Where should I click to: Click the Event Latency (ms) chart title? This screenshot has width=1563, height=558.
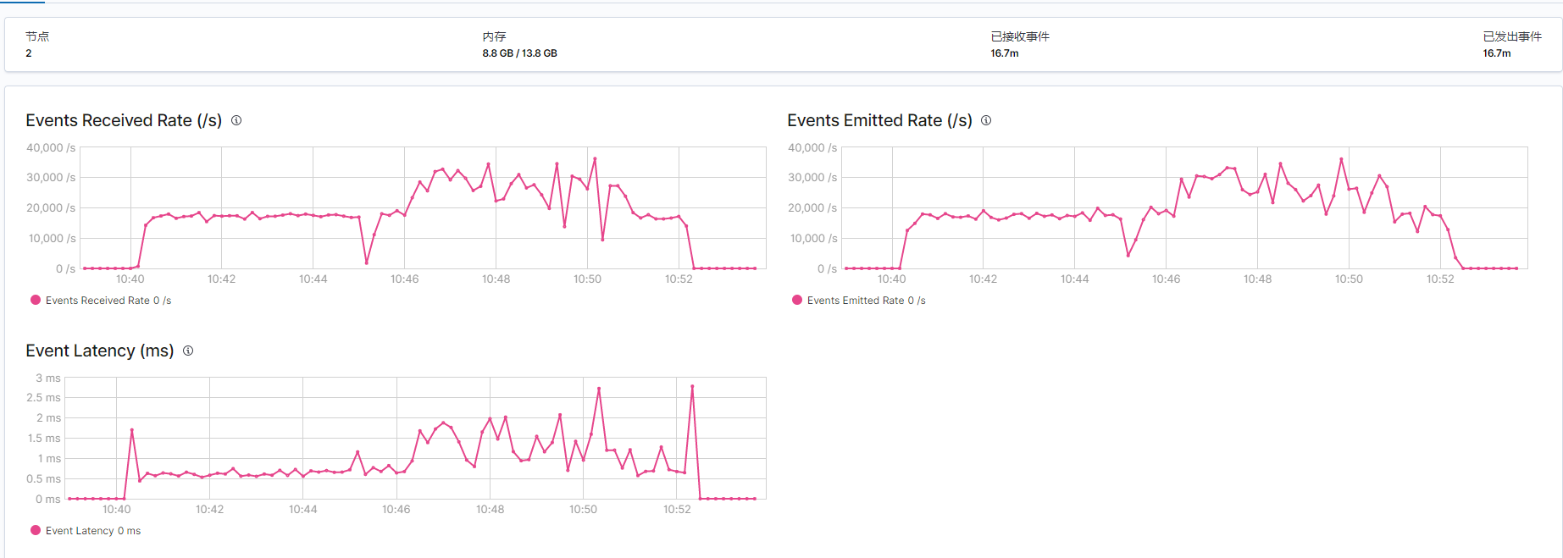point(99,351)
